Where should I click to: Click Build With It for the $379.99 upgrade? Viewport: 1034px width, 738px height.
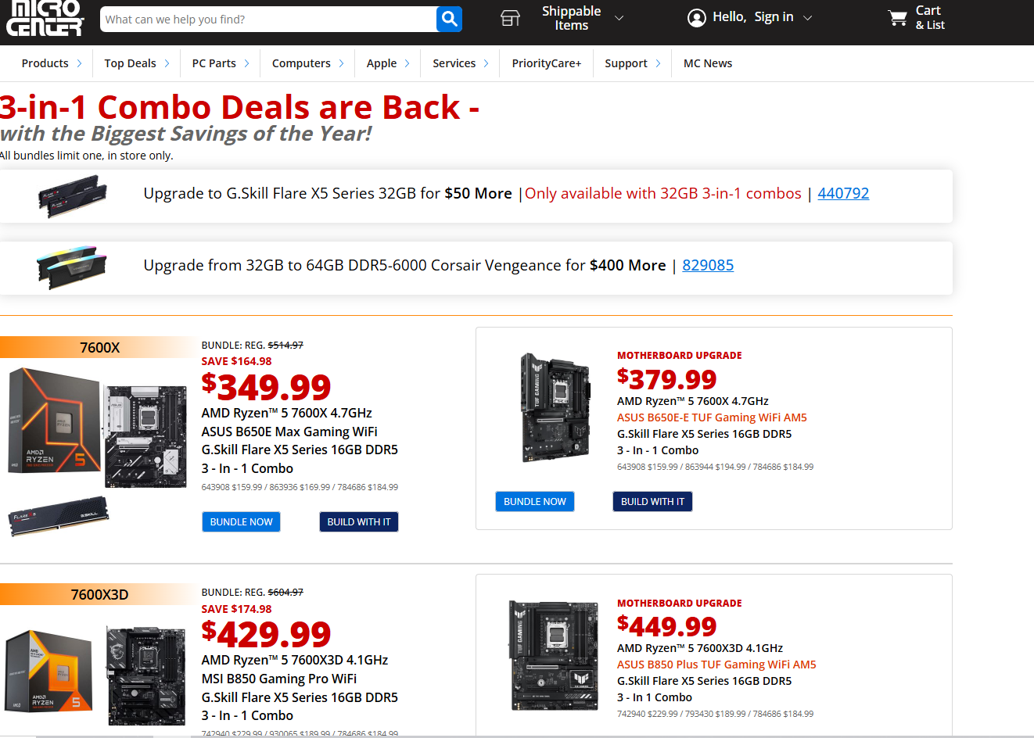click(652, 501)
